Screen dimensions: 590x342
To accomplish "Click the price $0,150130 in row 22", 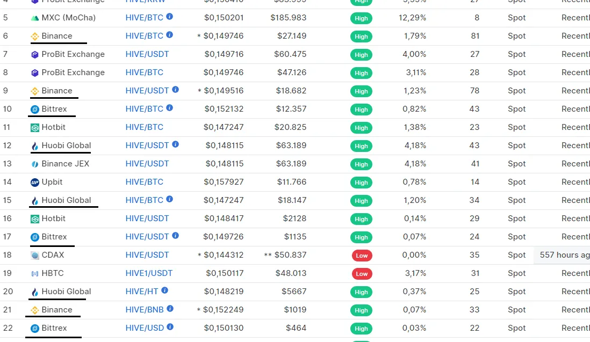I will point(224,328).
